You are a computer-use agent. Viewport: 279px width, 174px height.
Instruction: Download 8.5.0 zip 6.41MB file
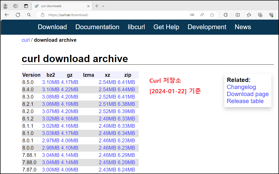pyautogui.click(x=126, y=82)
